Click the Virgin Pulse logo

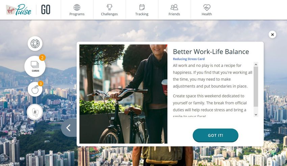pyautogui.click(x=19, y=10)
